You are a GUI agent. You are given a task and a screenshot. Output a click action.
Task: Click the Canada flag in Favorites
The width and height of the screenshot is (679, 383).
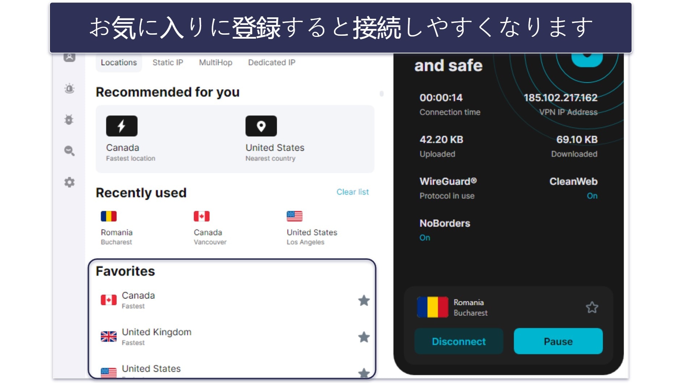tap(109, 300)
